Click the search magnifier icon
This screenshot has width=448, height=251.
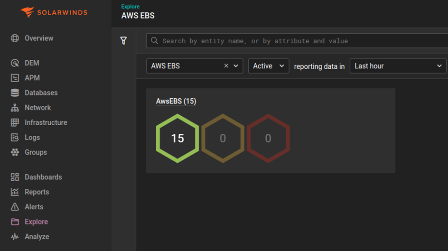pos(154,40)
